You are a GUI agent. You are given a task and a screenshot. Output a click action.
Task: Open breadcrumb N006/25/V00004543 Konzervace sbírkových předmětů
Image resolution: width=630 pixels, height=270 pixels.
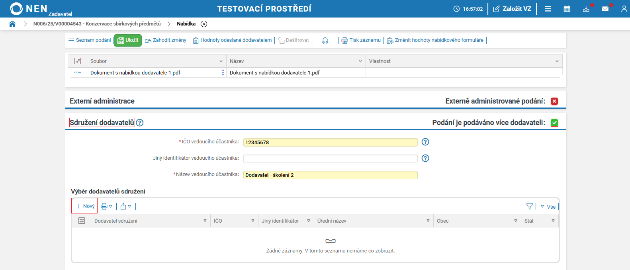97,24
